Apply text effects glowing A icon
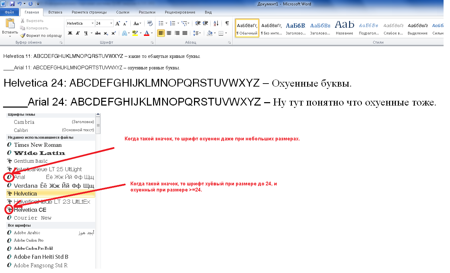The height and width of the screenshot is (273, 450). [x=124, y=33]
